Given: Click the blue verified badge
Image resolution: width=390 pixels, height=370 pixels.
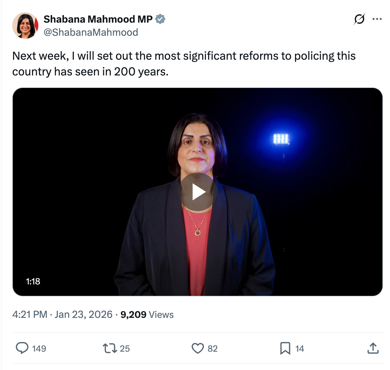Looking at the screenshot, I should pos(160,19).
